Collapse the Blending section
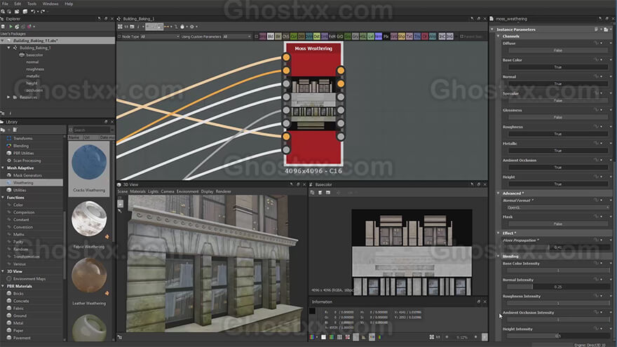617x347 pixels. pyautogui.click(x=499, y=256)
